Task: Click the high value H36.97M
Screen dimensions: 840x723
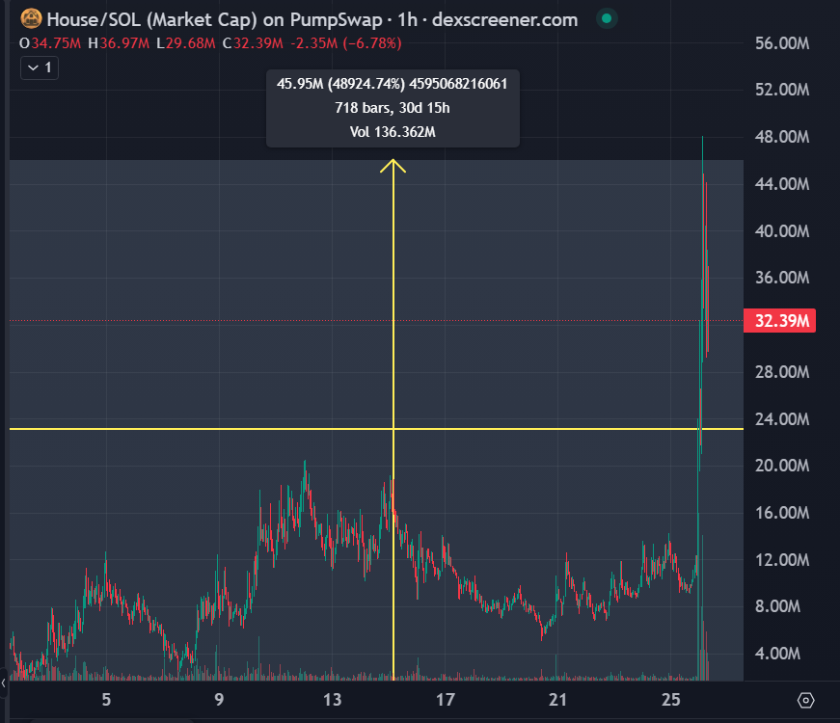Action: point(119,43)
